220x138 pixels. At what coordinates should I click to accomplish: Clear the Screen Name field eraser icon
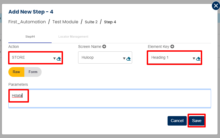tap(129, 59)
